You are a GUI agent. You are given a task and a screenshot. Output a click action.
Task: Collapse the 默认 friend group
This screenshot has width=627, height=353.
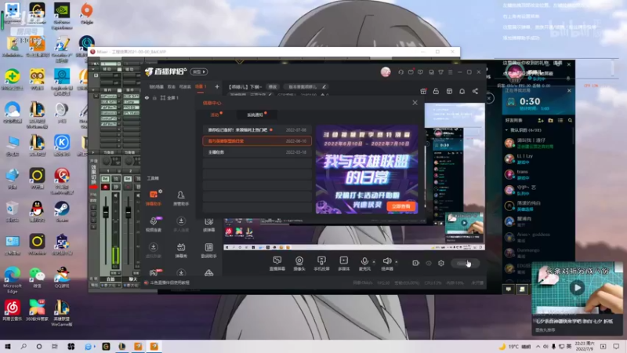pyautogui.click(x=506, y=130)
